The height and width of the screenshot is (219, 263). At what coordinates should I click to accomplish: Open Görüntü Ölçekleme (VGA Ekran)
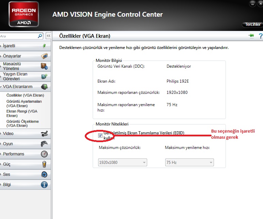pos(22,123)
